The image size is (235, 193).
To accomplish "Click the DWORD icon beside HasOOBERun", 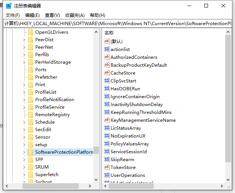I will click(107, 88).
